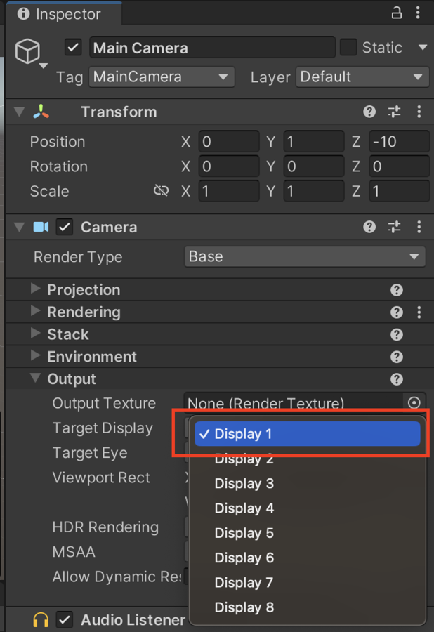The height and width of the screenshot is (632, 434).
Task: Select Display 3 from the Target Display menu
Action: point(244,483)
